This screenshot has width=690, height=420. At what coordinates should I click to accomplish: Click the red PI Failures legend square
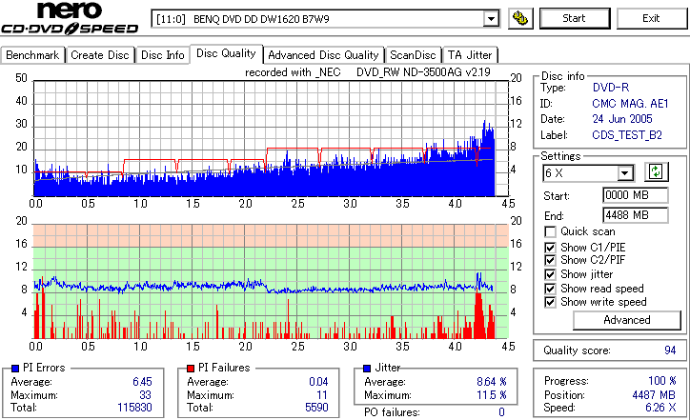pyautogui.click(x=191, y=369)
